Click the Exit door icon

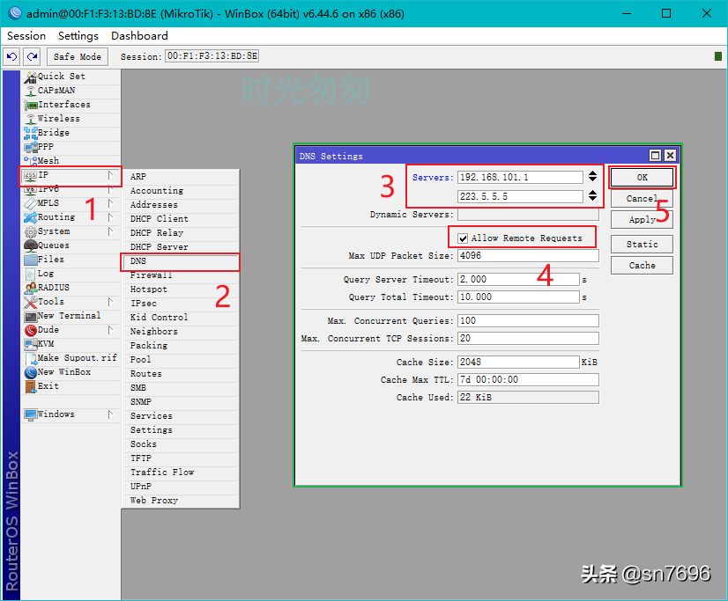click(x=31, y=386)
